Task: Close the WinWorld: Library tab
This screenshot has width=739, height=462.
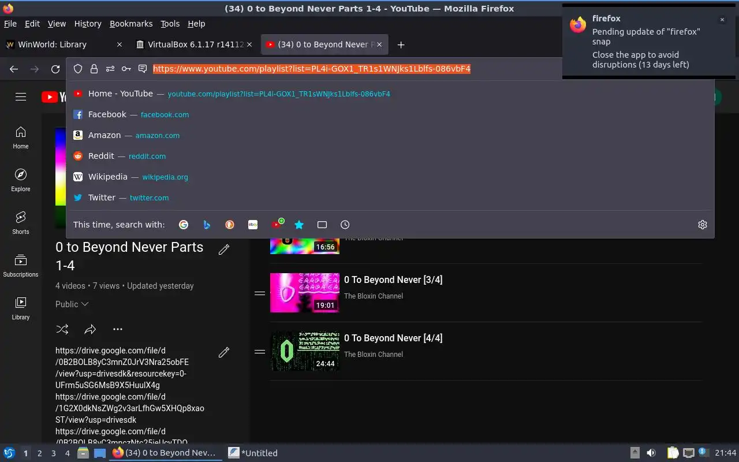Action: (120, 44)
